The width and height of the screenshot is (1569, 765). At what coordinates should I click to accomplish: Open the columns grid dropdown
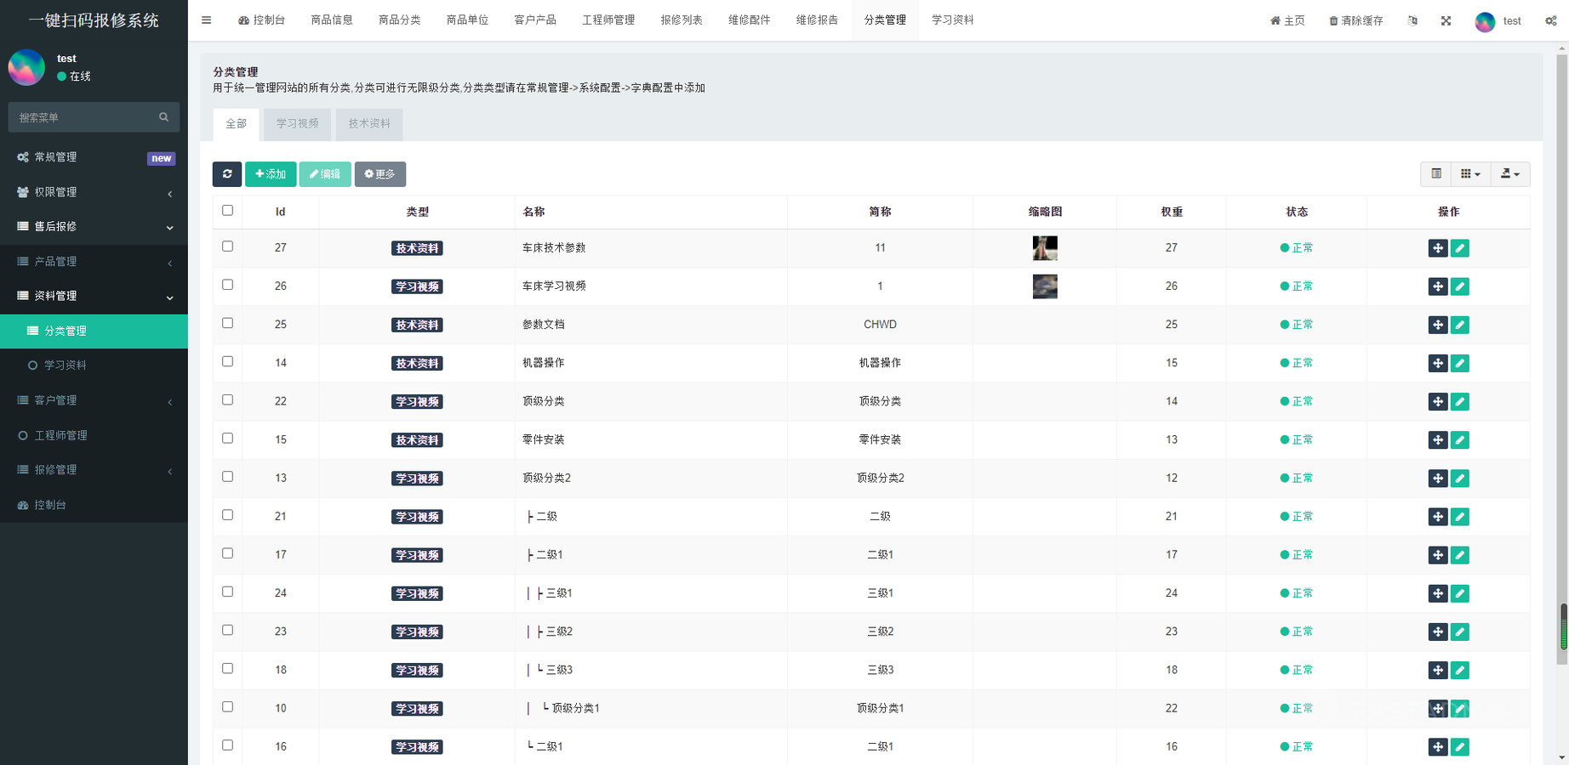click(1469, 174)
